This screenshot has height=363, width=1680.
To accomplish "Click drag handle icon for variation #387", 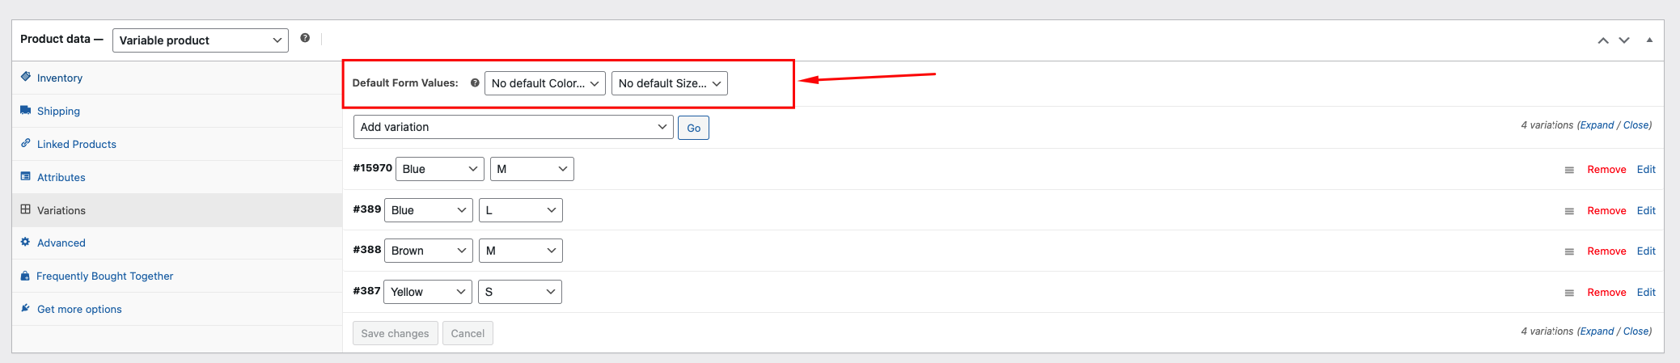I will (x=1569, y=293).
